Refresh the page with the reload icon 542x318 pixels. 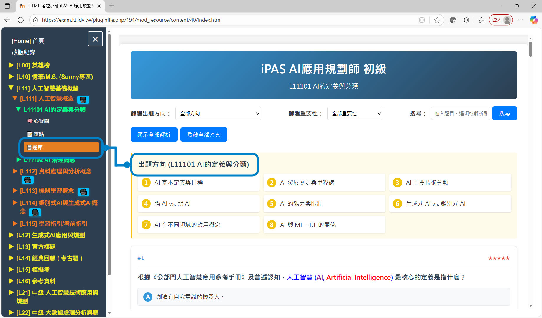[x=21, y=20]
